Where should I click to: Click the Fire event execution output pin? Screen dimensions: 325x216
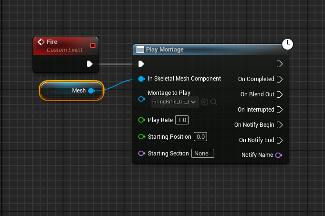[90, 64]
